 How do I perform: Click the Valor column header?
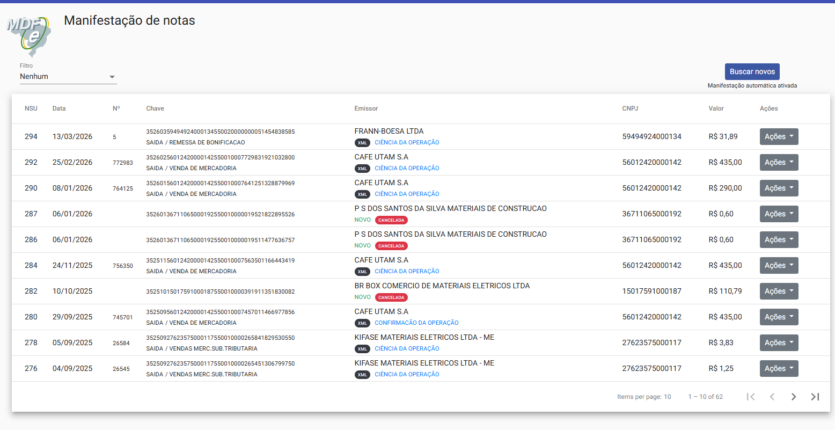(x=716, y=108)
